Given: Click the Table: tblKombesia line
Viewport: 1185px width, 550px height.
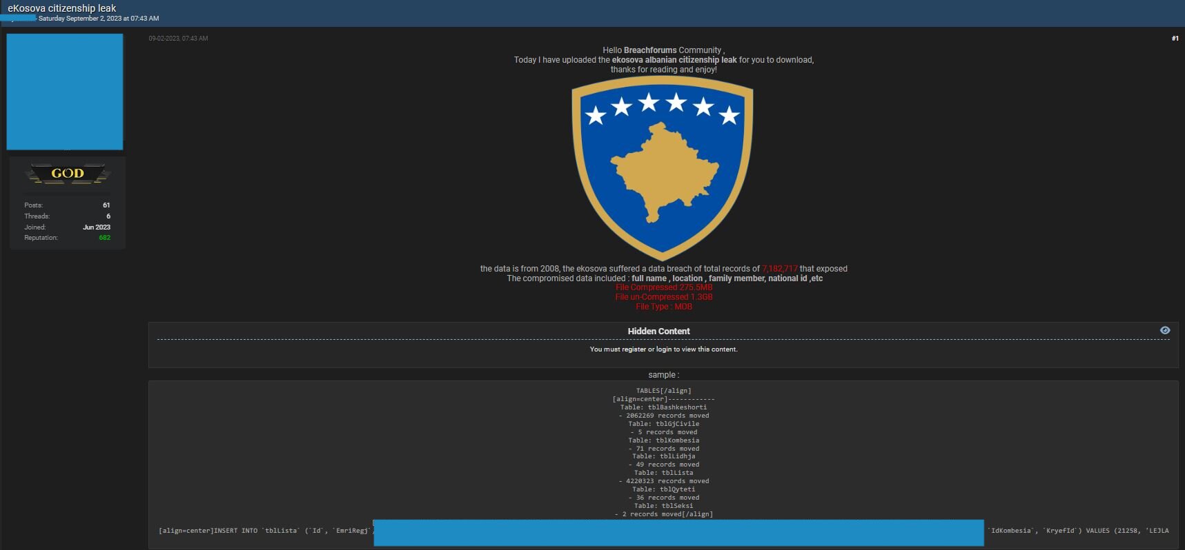Looking at the screenshot, I should click(664, 440).
